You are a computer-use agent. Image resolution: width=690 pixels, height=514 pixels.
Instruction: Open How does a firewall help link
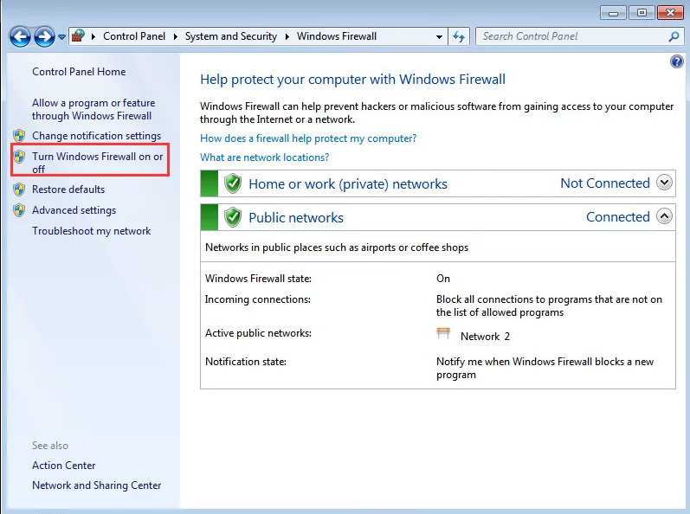point(308,138)
